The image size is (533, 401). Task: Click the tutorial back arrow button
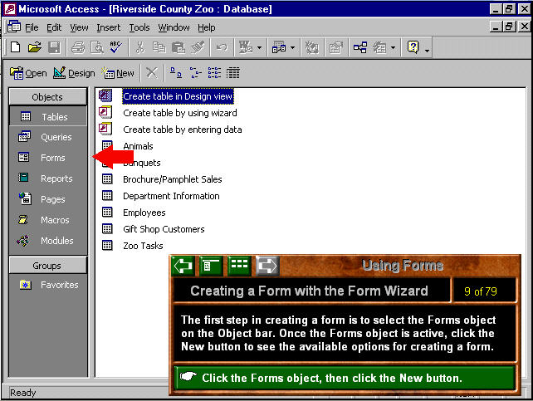[x=183, y=266]
